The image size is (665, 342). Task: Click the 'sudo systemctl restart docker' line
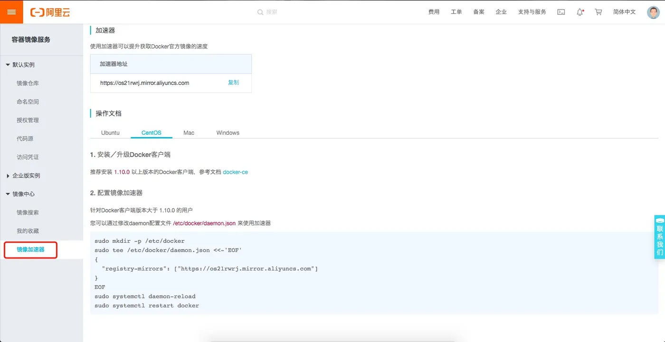[147, 306]
